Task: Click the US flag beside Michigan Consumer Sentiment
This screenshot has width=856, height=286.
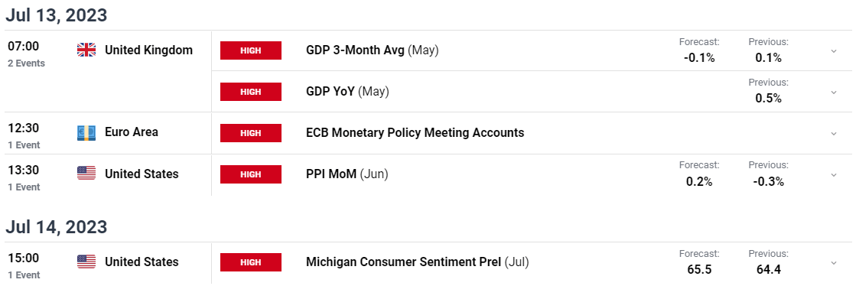Action: 86,262
